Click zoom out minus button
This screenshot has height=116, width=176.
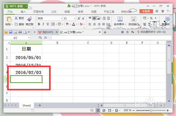tap(133, 110)
